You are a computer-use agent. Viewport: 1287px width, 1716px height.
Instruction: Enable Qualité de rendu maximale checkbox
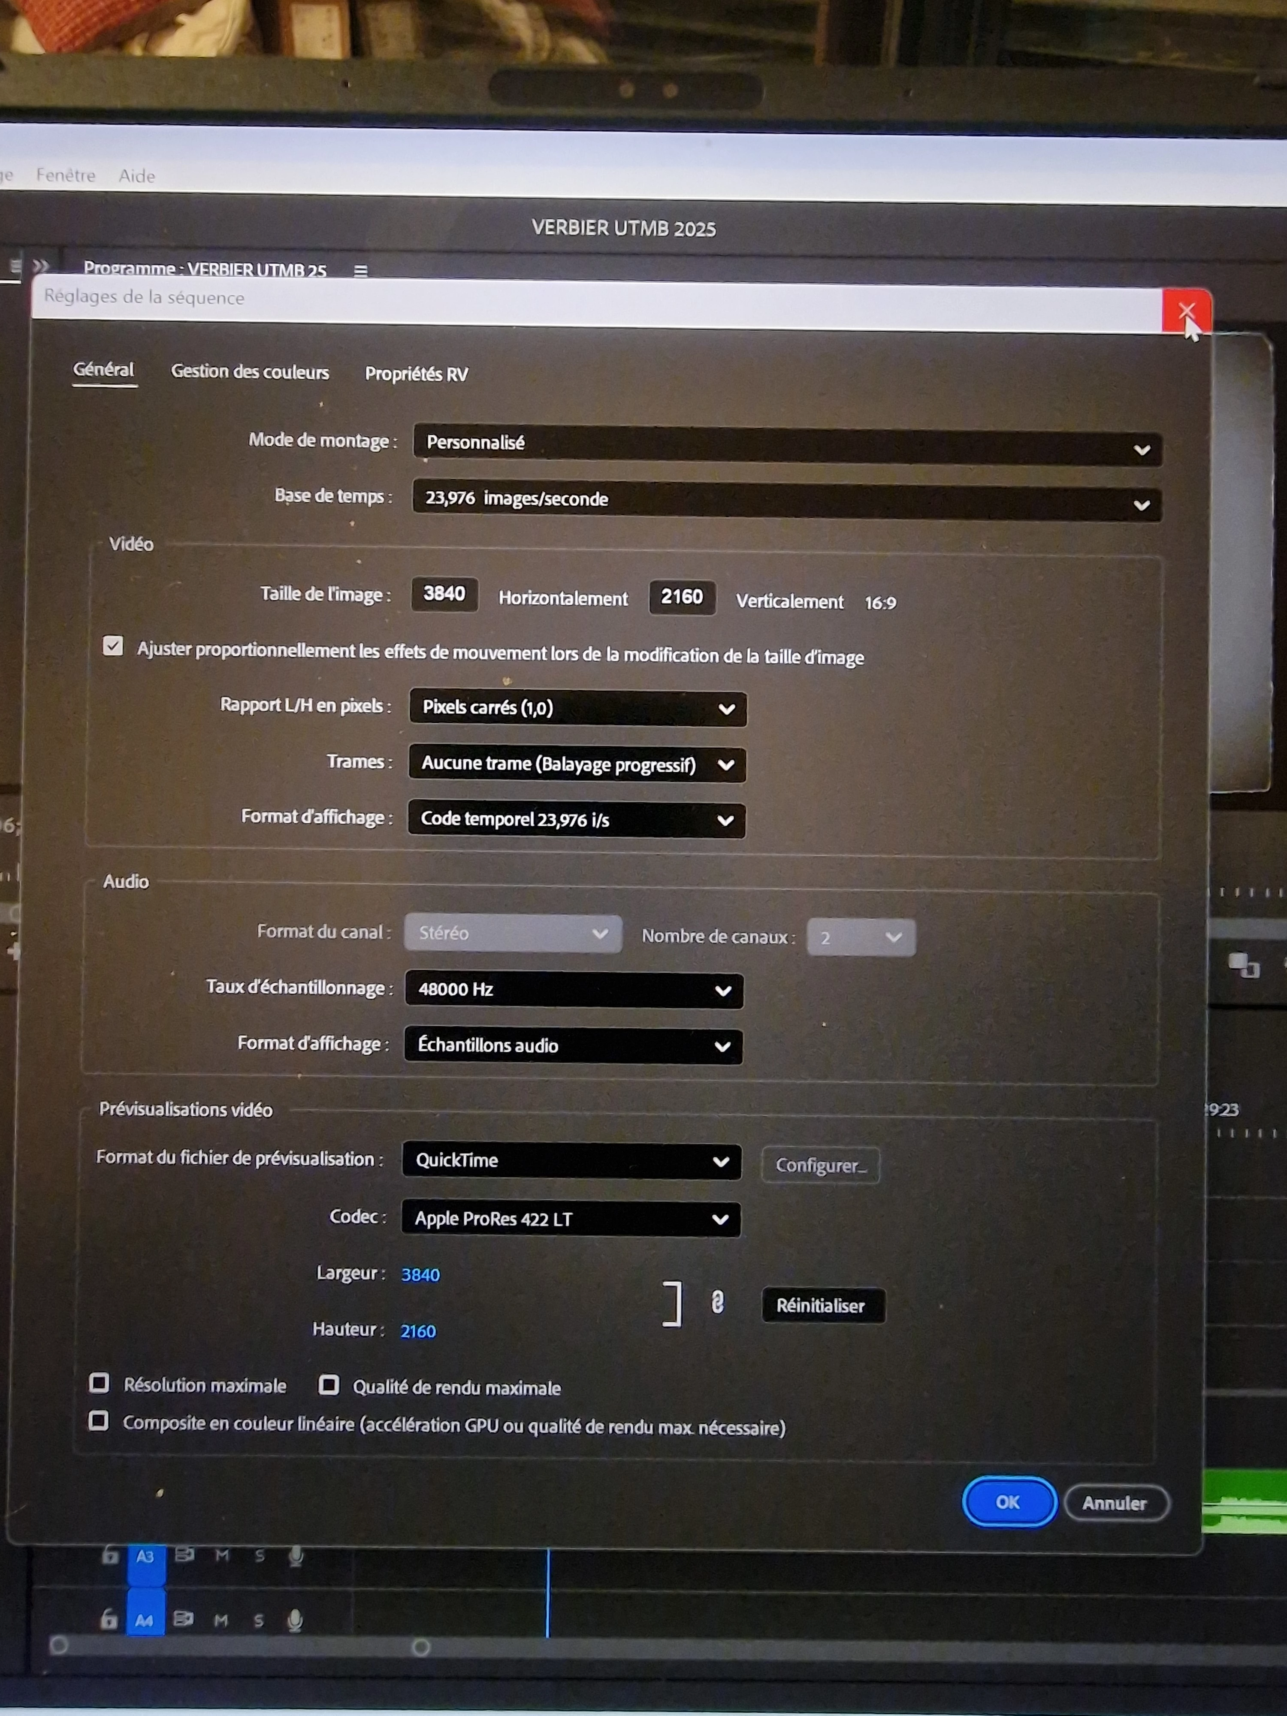coord(329,1385)
